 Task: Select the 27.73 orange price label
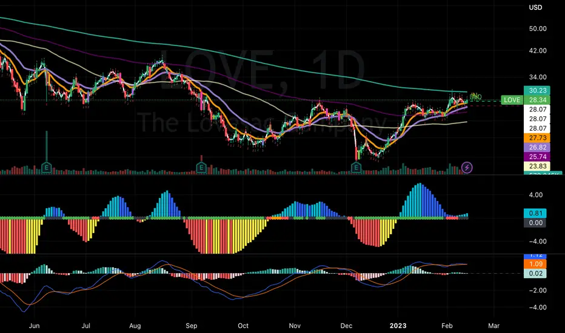click(x=537, y=138)
